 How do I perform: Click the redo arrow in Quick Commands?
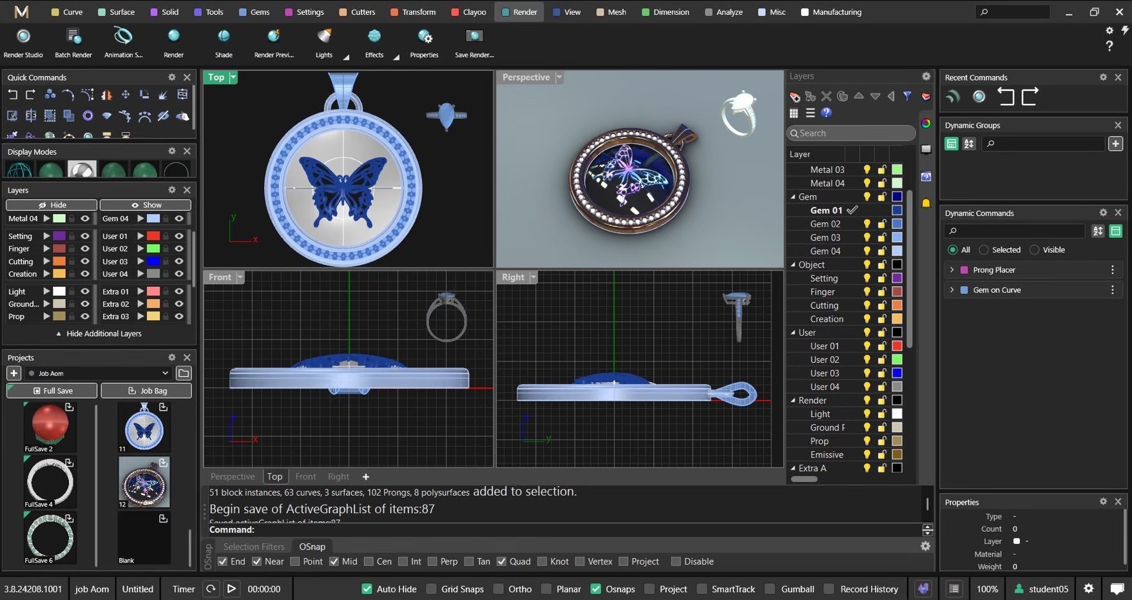(30, 95)
